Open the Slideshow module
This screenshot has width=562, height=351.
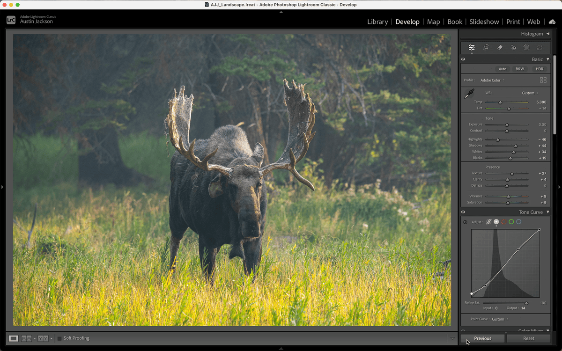pyautogui.click(x=485, y=22)
